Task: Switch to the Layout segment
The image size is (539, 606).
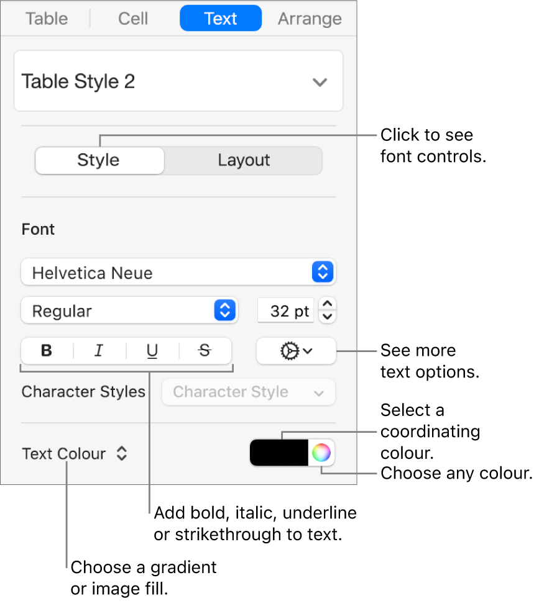Action: [x=243, y=160]
